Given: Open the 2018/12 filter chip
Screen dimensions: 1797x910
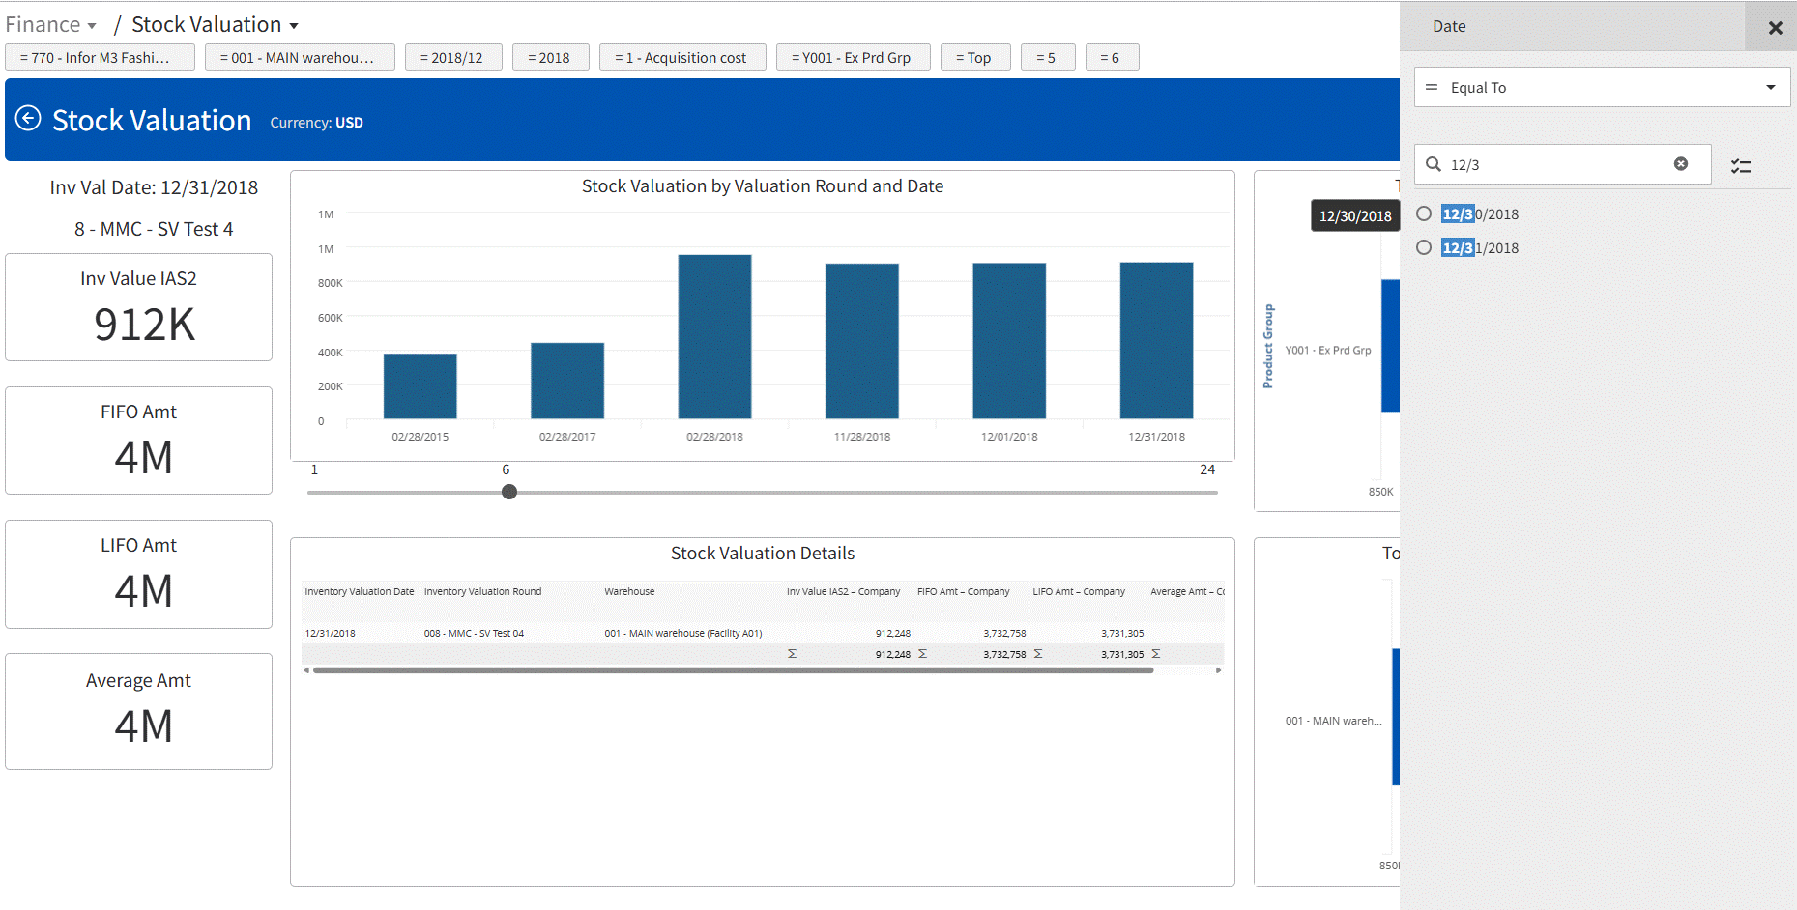Looking at the screenshot, I should tap(451, 58).
